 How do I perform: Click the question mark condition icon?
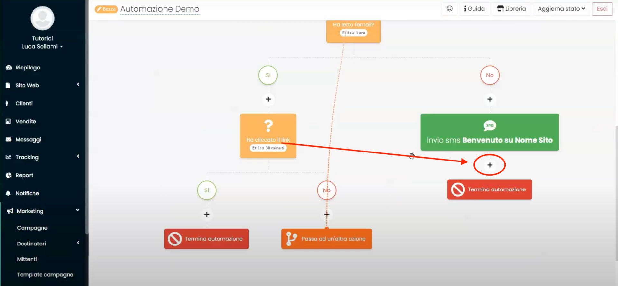click(268, 126)
